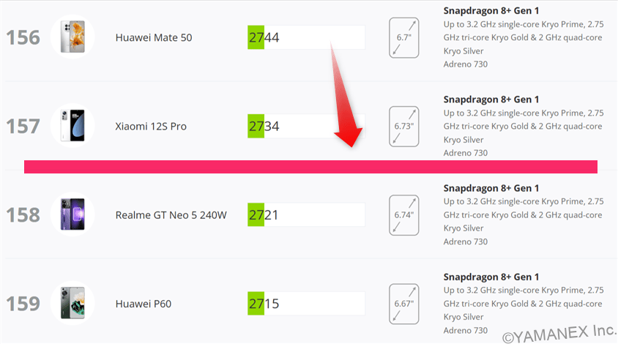Click the 6.7" screen size icon
618x344 pixels.
403,37
